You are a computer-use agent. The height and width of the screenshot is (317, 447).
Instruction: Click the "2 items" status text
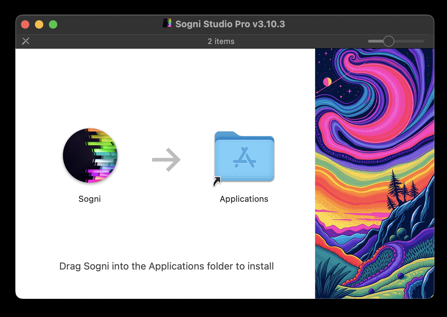point(221,41)
